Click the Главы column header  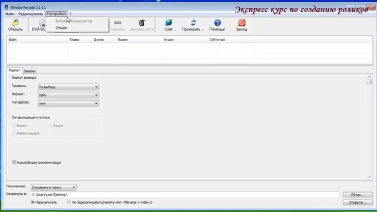[x=80, y=39]
